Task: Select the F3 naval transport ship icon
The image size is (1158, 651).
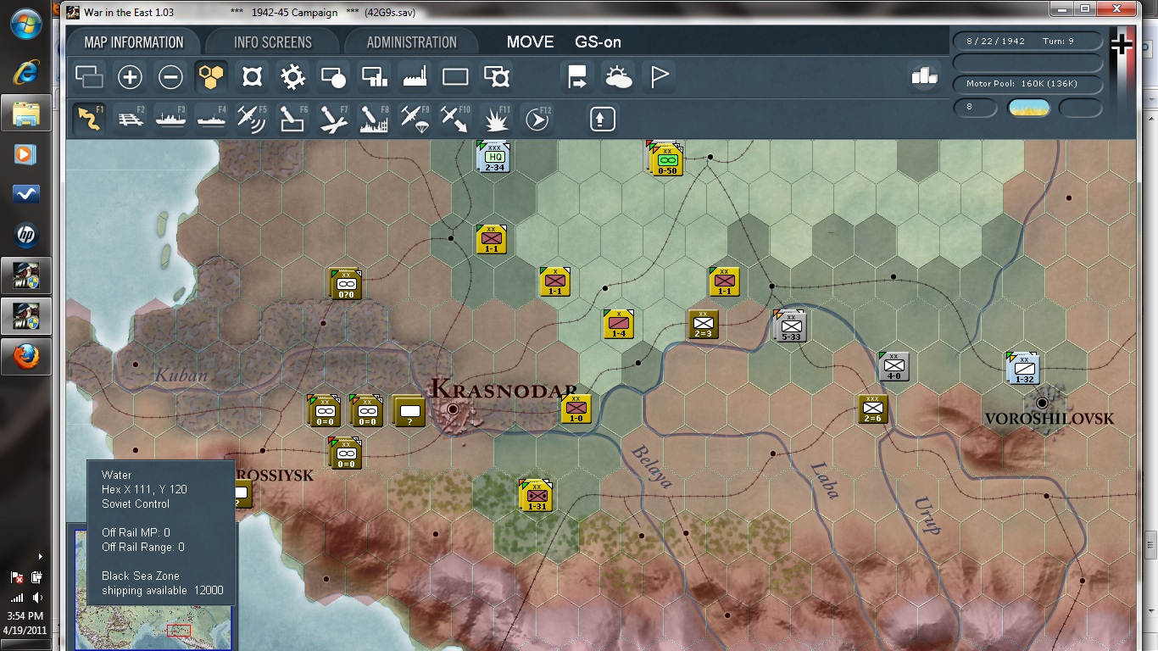Action: tap(170, 119)
